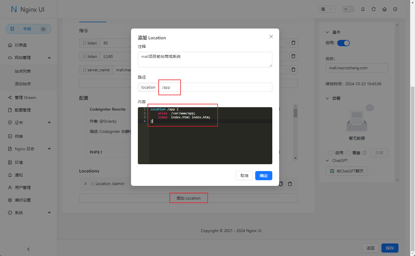The image size is (415, 256).
Task: Expand the Location /admin row
Action: [85, 184]
